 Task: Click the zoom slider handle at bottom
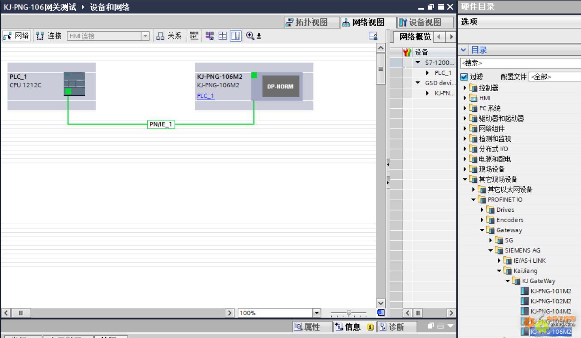pyautogui.click(x=349, y=313)
